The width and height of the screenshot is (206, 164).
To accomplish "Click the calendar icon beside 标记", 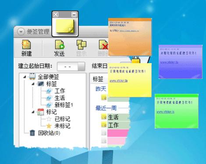I will tap(41, 112).
